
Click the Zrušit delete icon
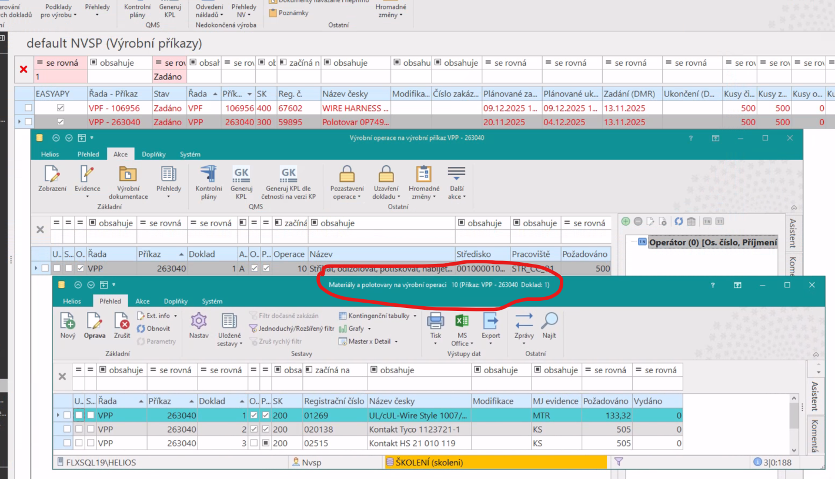point(122,321)
